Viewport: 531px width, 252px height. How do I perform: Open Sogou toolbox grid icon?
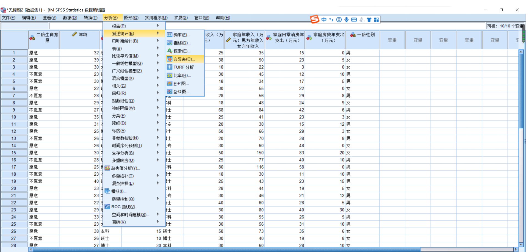coord(376,20)
